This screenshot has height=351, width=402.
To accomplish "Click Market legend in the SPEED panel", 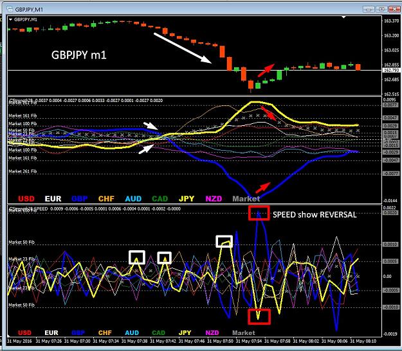I will click(244, 332).
